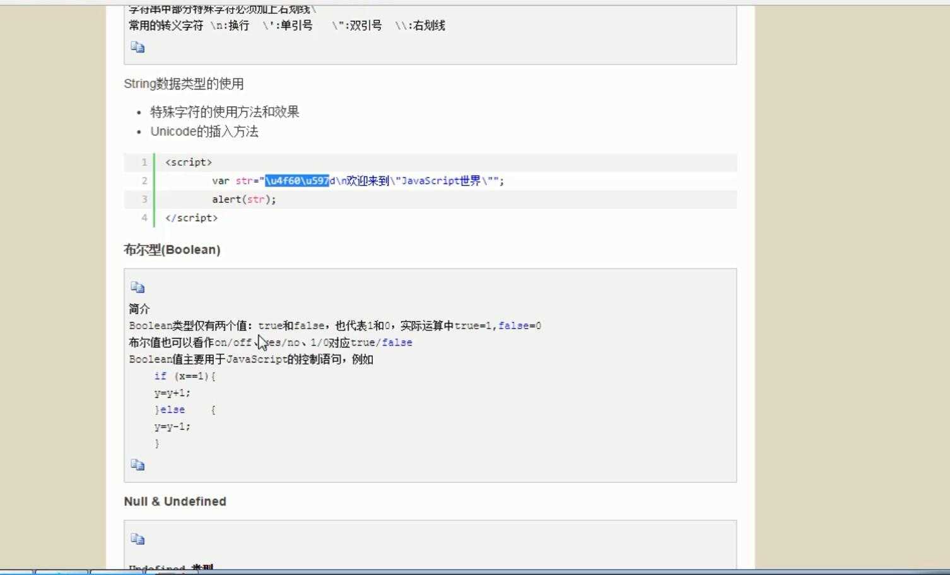
Task: Click the copy icon under Null & Undefined heading
Action: pos(138,539)
